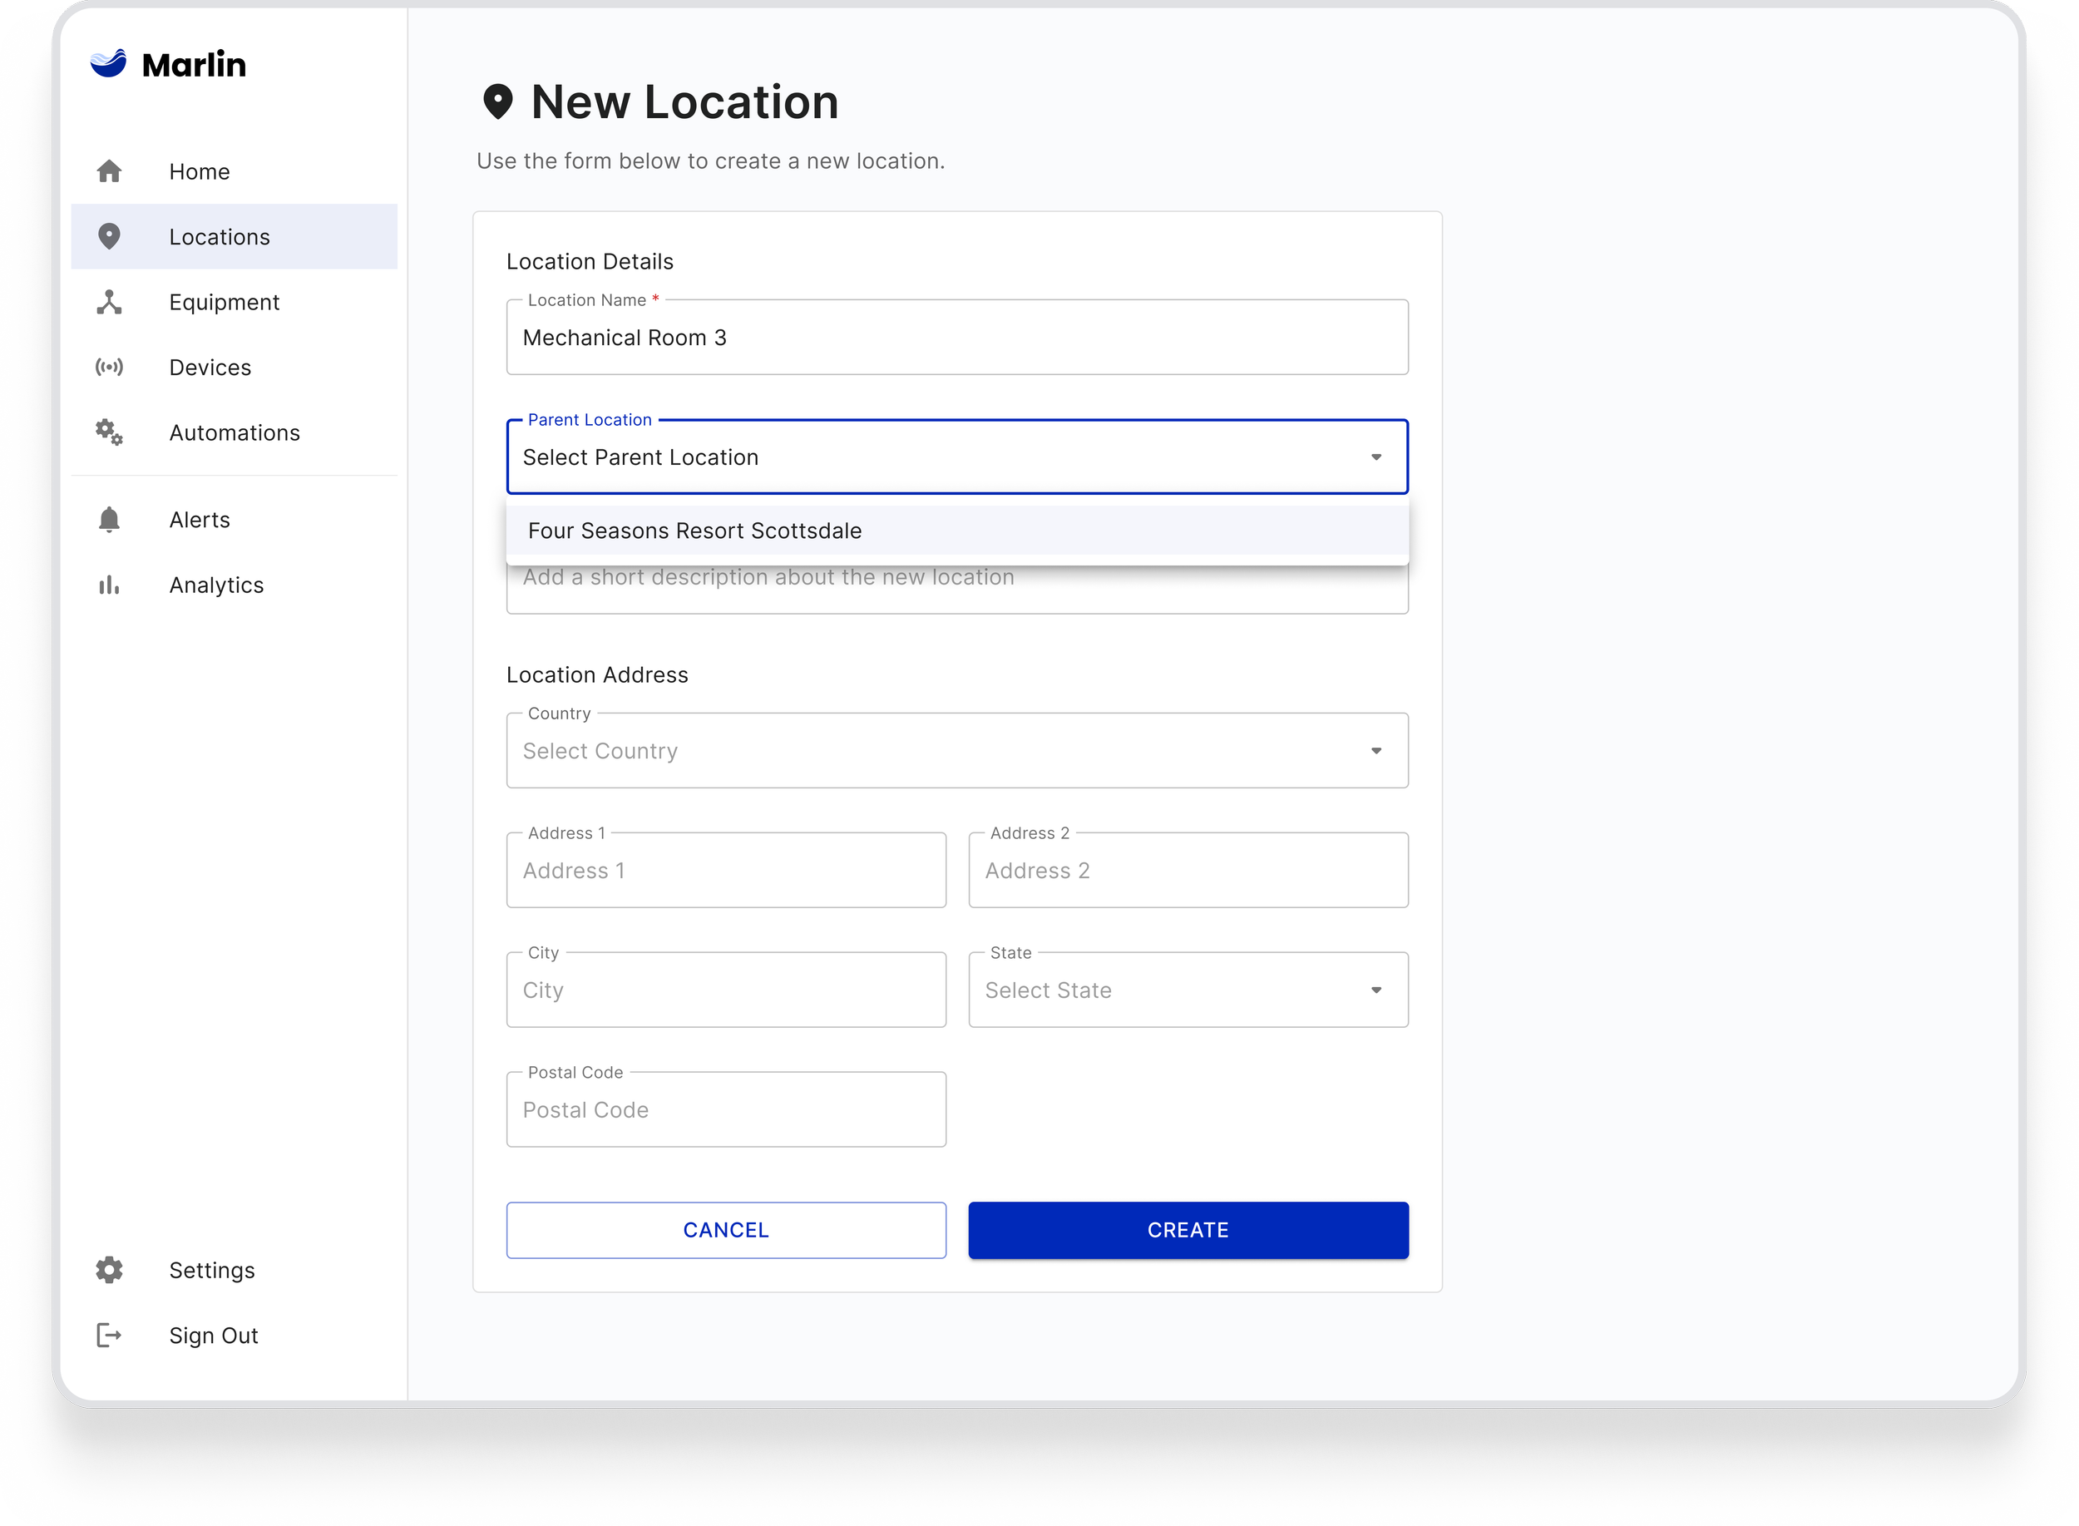Click the Devices signal icon

pos(109,367)
